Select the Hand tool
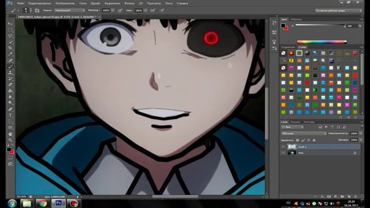 pyautogui.click(x=10, y=134)
